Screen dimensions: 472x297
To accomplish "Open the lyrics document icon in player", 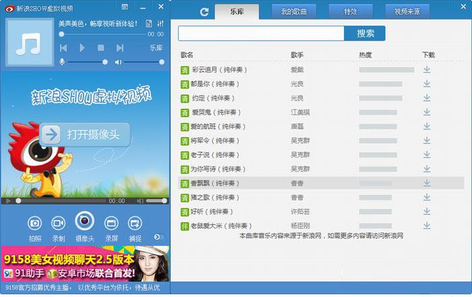I will 149,24.
